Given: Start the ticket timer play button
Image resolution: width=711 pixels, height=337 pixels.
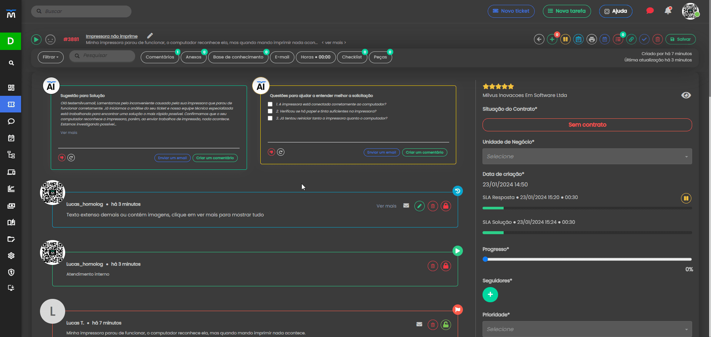Looking at the screenshot, I should [36, 39].
